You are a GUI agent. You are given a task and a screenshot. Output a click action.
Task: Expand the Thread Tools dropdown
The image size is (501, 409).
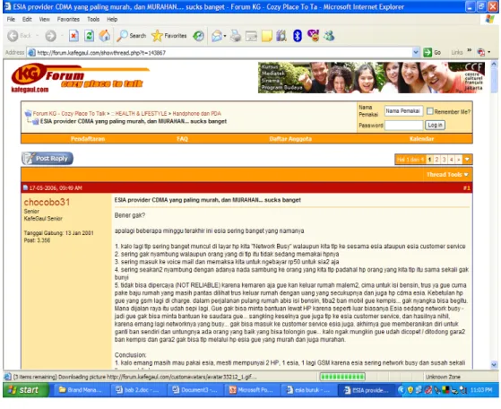447,175
